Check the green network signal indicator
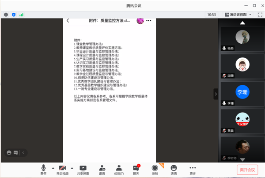This screenshot has height=178, width=265. [21, 15]
